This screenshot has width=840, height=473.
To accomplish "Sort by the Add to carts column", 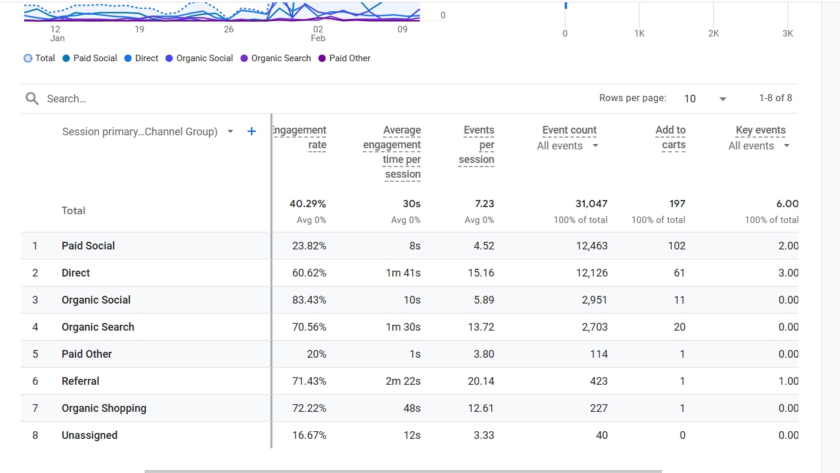I will (x=671, y=137).
